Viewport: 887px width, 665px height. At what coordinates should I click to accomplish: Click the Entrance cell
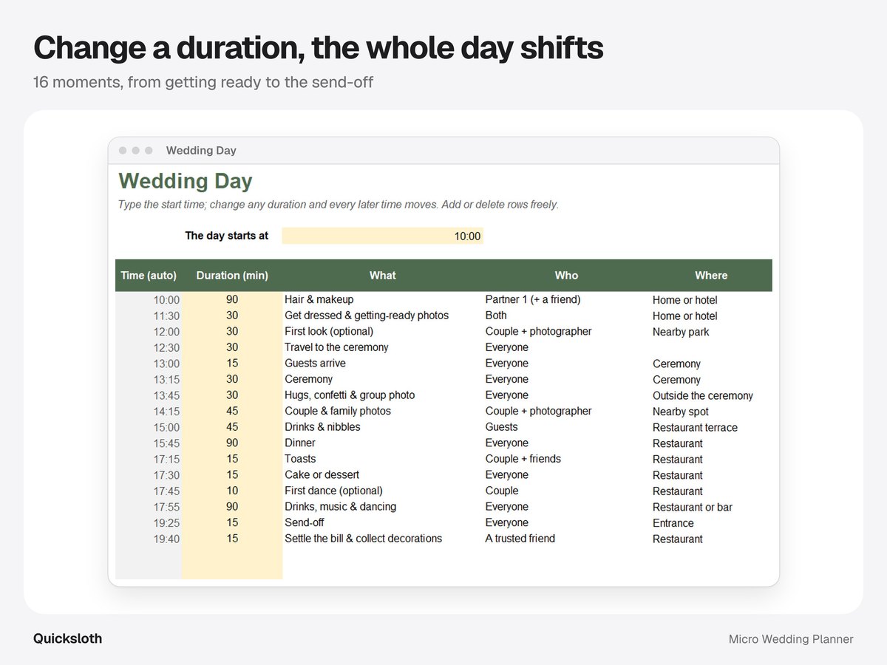673,524
